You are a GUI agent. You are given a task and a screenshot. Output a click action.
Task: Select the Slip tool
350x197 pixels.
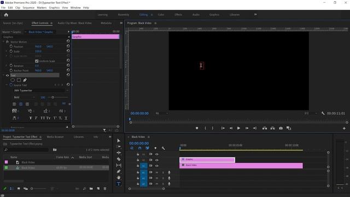(119, 165)
